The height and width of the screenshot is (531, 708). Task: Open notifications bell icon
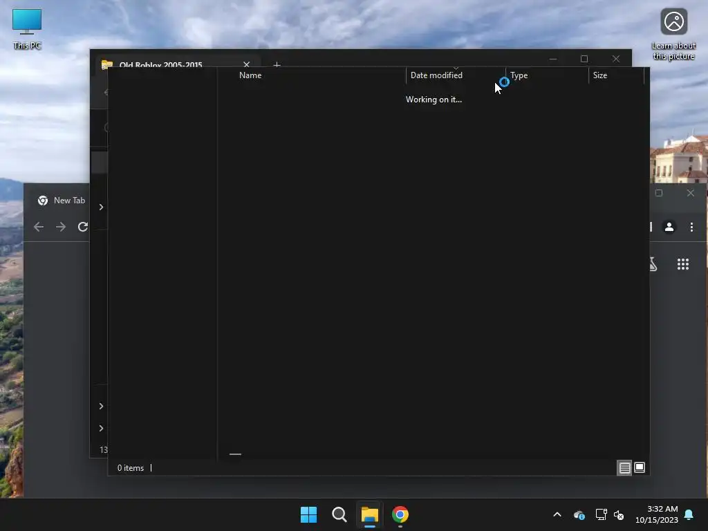pyautogui.click(x=689, y=514)
